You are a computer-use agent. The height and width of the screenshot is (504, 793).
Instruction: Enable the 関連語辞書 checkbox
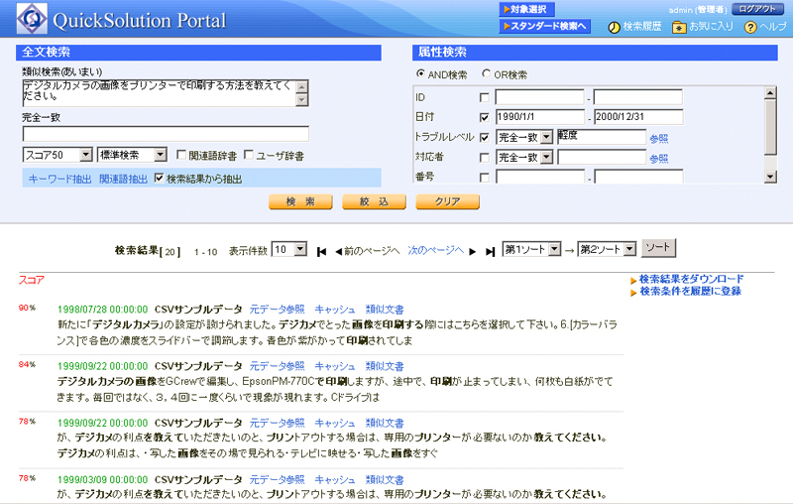click(x=181, y=155)
